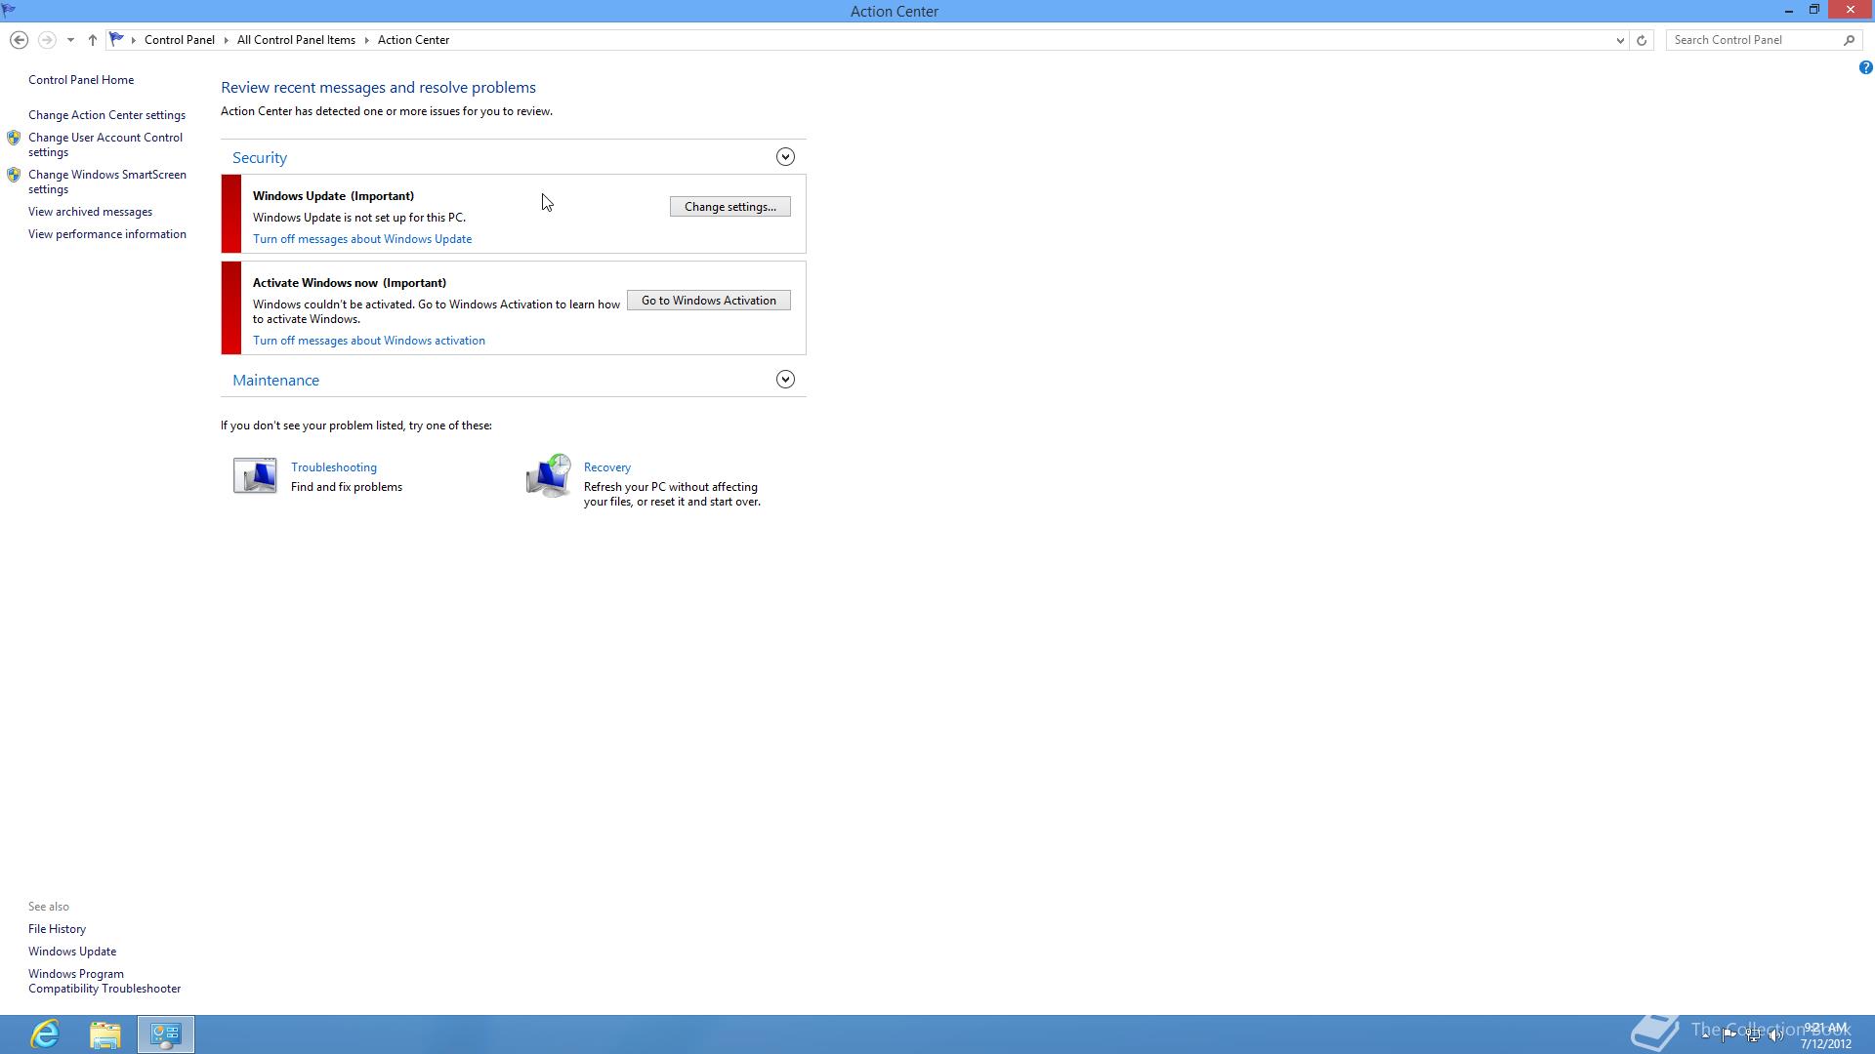Open the Help question mark icon
Viewport: 1875px width, 1054px height.
click(1865, 67)
